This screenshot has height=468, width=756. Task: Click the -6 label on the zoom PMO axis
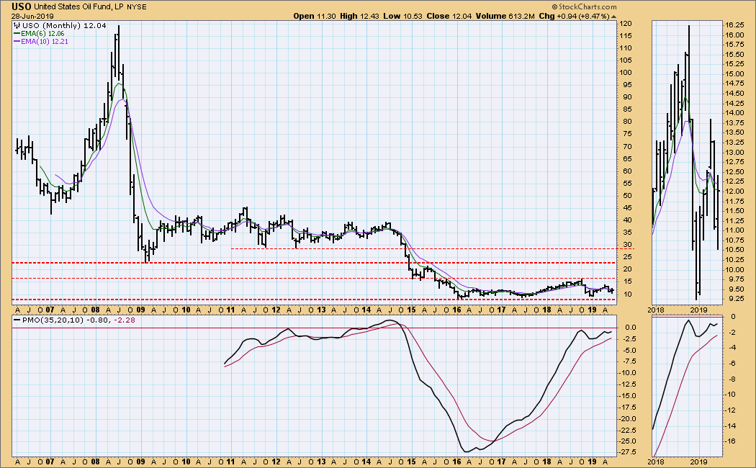click(732, 364)
